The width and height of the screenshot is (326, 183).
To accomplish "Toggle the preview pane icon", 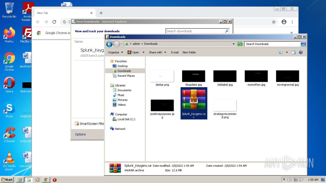I will 294,52.
